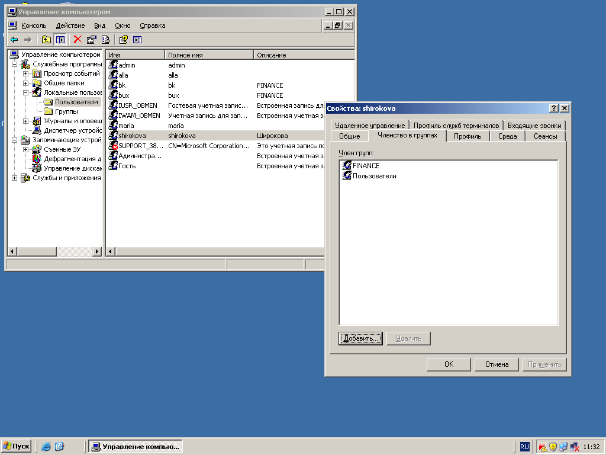This screenshot has height=455, width=606.
Task: Open the Properties toolbar icon
Action: pos(92,40)
